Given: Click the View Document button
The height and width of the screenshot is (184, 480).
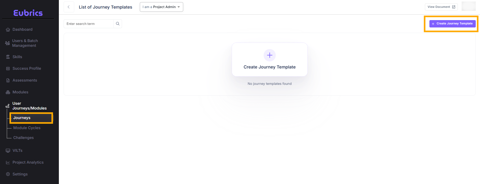Looking at the screenshot, I should click(441, 7).
